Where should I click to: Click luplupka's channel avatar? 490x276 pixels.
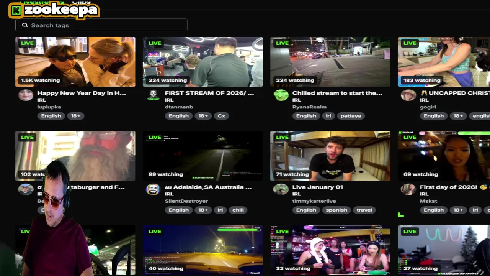point(26,95)
